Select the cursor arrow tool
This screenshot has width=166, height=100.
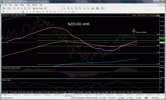click(x=4, y=12)
